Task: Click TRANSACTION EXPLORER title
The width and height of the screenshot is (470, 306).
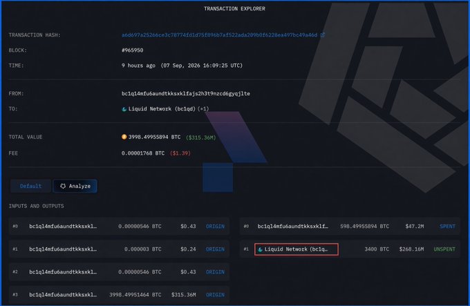Action: click(234, 9)
